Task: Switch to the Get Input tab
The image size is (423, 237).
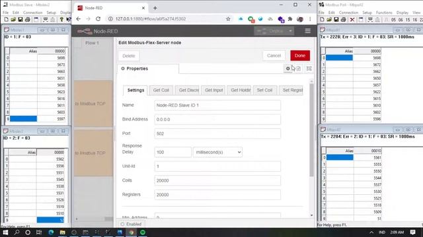Action: pos(213,90)
